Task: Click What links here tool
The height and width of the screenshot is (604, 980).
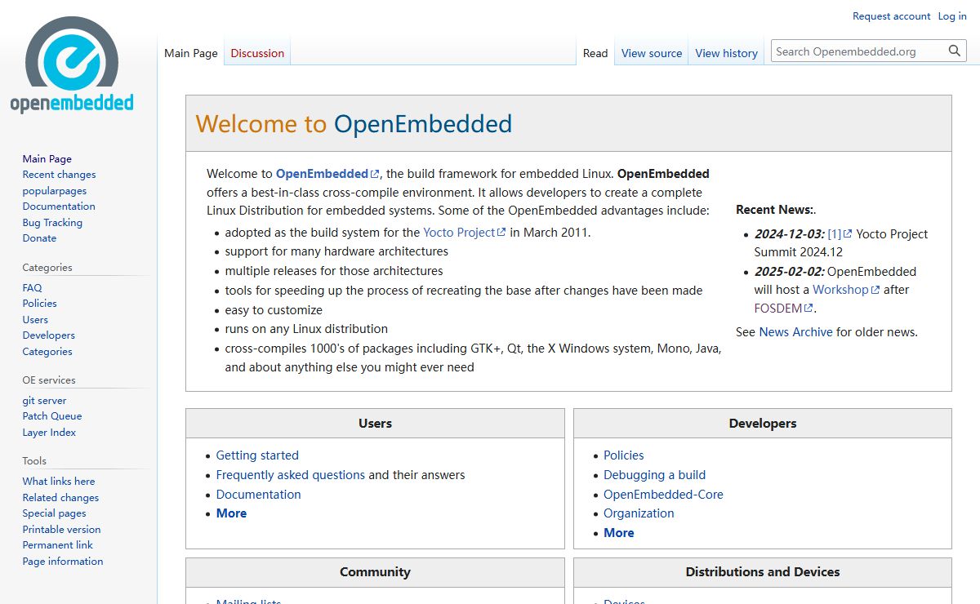Action: pos(59,482)
